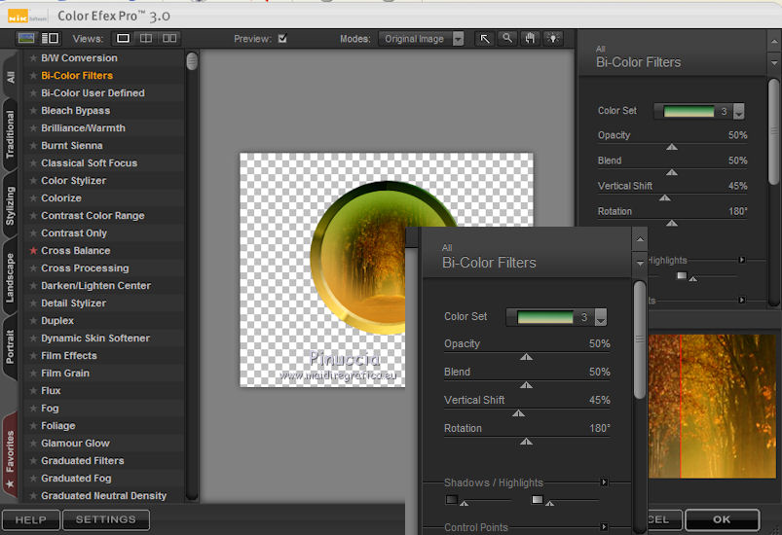Click the Opacity slider handle in overlay panel
This screenshot has height=535, width=782.
coord(526,357)
